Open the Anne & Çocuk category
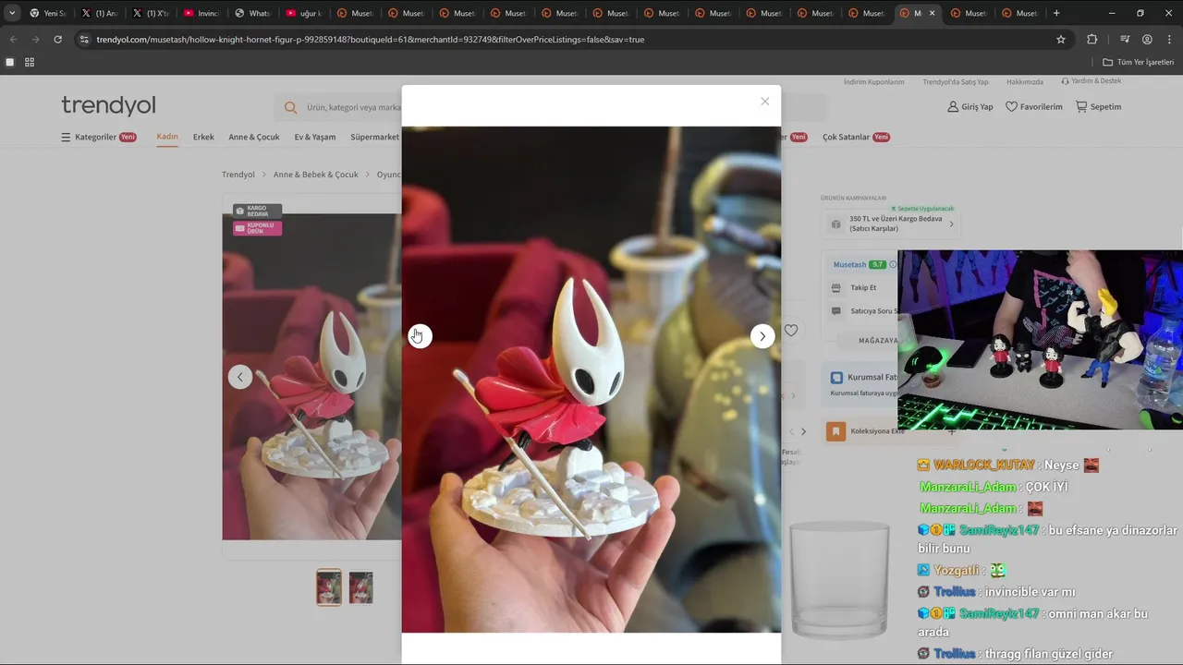1183x665 pixels. coord(254,137)
